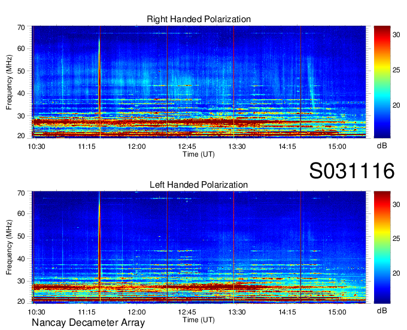Click the 14:15 tick of Left Handed plot
The image size is (407, 330).
(x=287, y=312)
